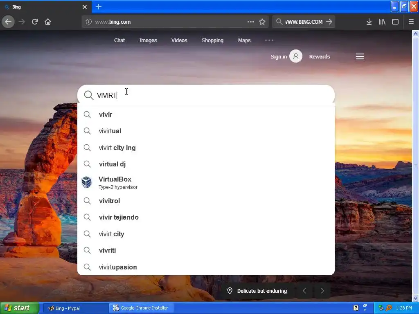Viewport: 419px width, 314px height.
Task: Click the VirtualBox cube icon
Action: pyautogui.click(x=87, y=182)
